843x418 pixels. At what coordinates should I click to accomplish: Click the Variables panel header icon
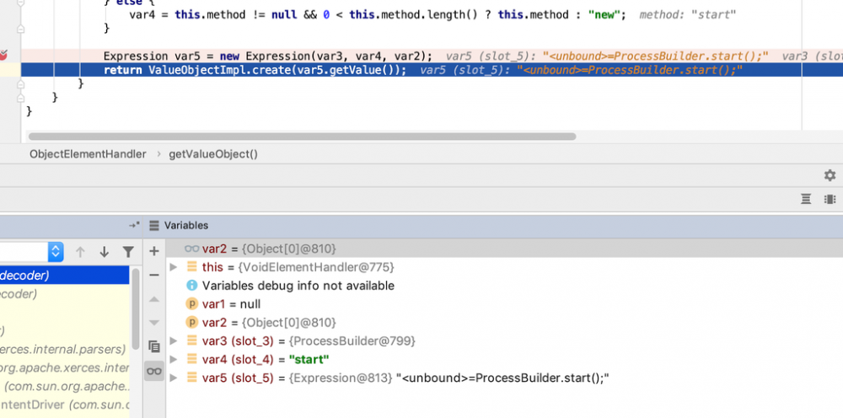154,226
